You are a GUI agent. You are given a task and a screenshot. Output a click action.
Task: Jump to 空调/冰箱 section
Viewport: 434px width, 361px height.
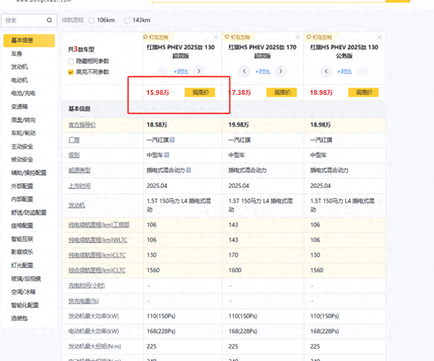pos(23,292)
